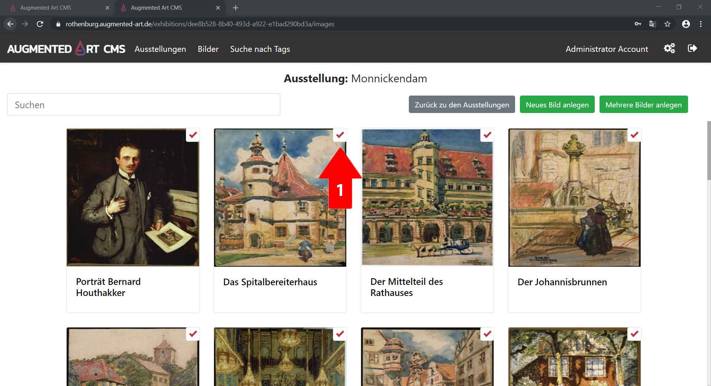This screenshot has width=711, height=386.
Task: Open second-row house with trees thumbnail
Action: point(574,357)
